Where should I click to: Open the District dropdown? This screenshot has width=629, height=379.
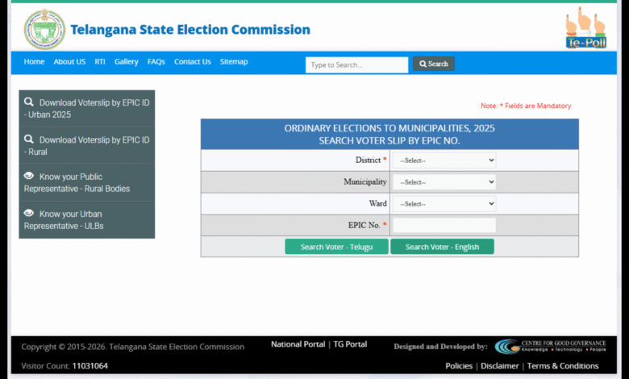pos(444,160)
